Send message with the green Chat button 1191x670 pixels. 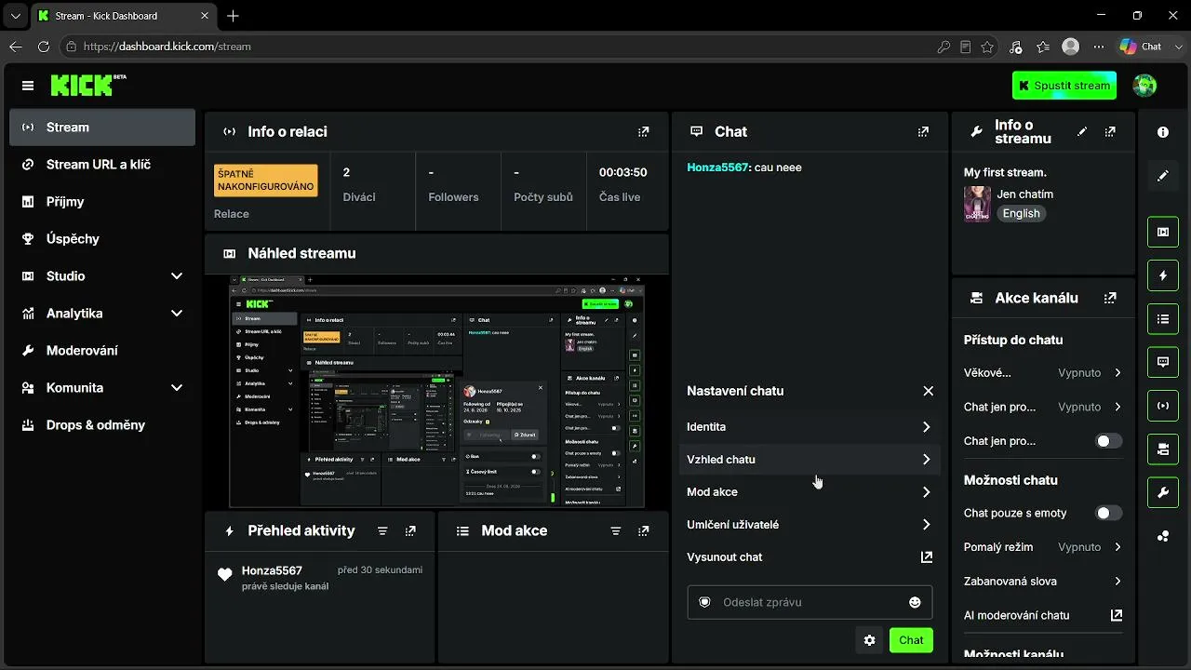coord(911,640)
